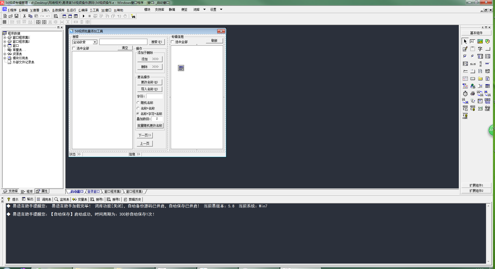The height and width of the screenshot is (269, 495).
Task: Click the search keyword input field
Action: 123,42
